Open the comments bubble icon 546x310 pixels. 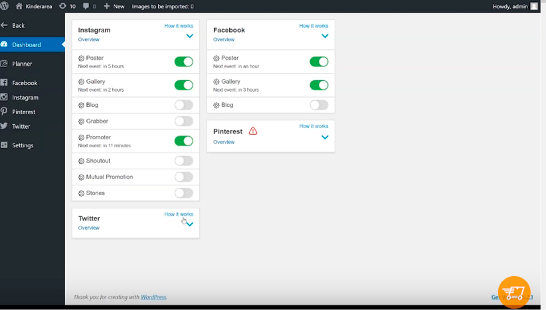(86, 6)
